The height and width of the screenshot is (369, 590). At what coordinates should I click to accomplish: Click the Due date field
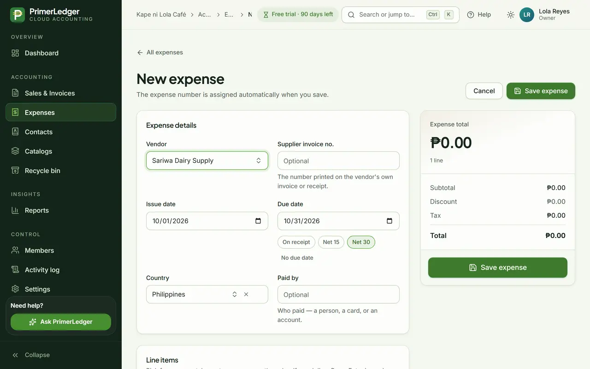pos(338,221)
